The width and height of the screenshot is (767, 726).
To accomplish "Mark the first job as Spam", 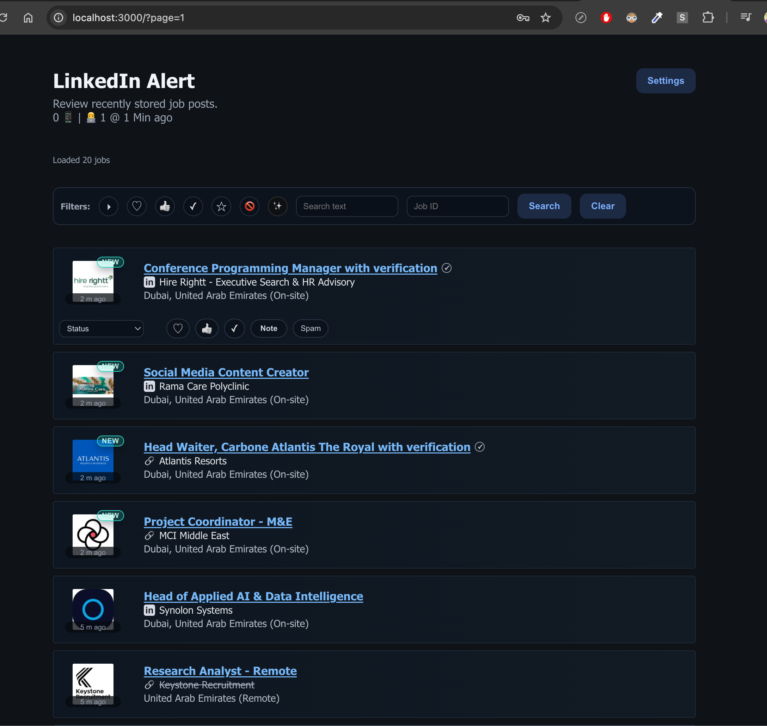I will (x=310, y=328).
